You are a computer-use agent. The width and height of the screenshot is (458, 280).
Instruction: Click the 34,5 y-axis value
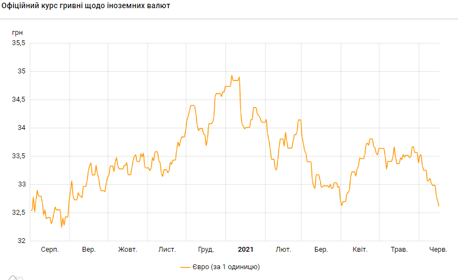(18, 99)
